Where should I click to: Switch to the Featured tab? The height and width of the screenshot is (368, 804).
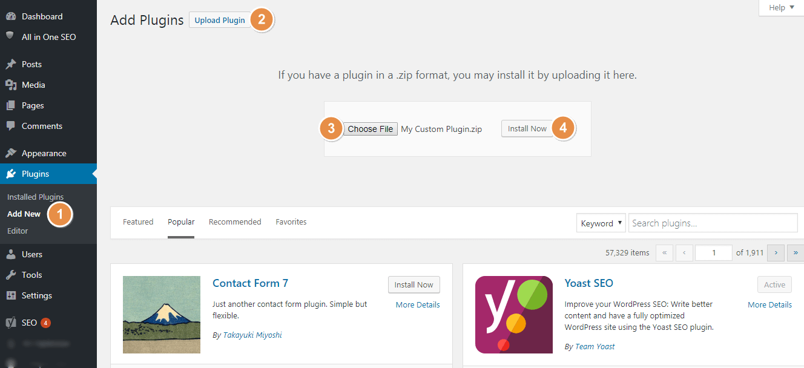pos(138,222)
